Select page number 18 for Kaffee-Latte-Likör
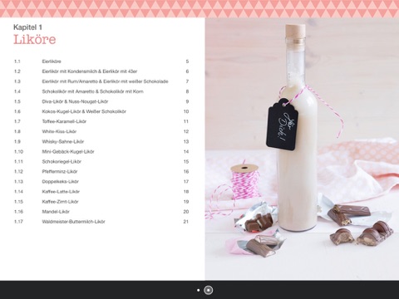This screenshot has height=299, width=399. pyautogui.click(x=186, y=192)
